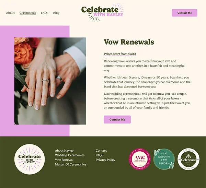This screenshot has width=206, height=188.
Task: Open the FAQS footer link
Action: (100, 155)
